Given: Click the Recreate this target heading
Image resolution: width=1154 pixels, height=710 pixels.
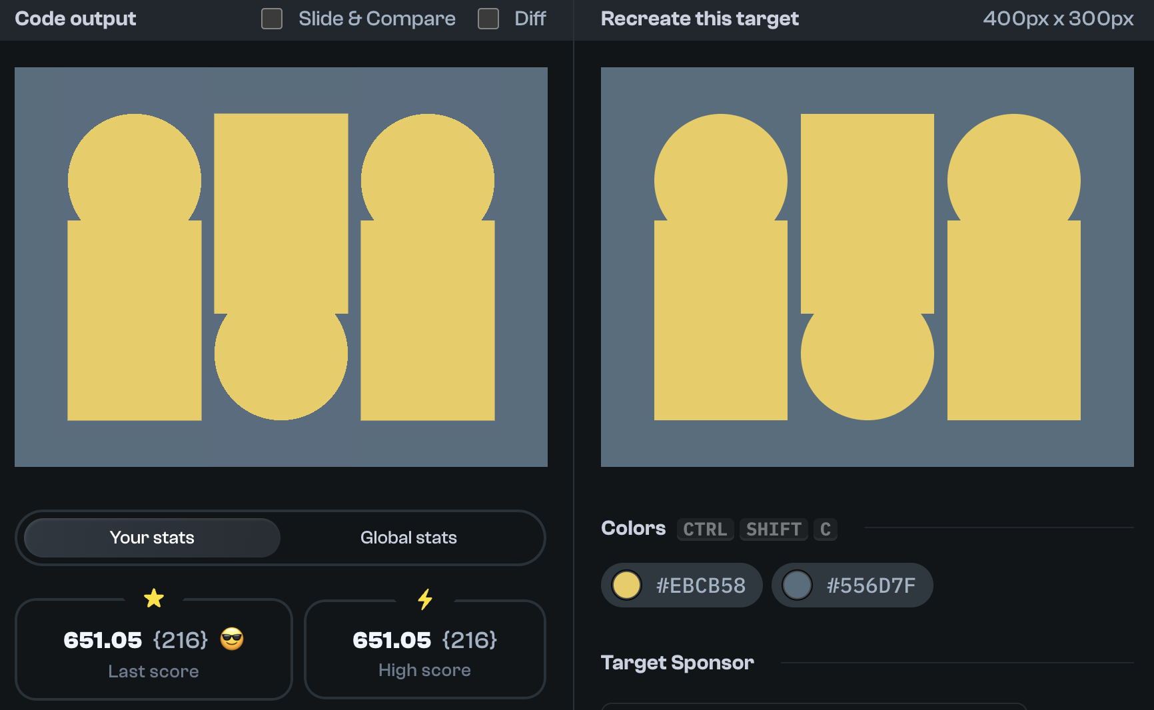Looking at the screenshot, I should [700, 19].
